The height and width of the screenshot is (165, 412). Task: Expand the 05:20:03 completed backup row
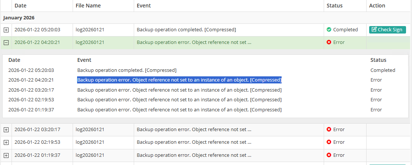(6, 30)
